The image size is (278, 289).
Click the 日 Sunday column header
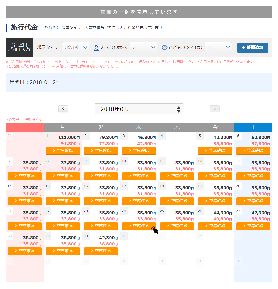[x=25, y=128]
